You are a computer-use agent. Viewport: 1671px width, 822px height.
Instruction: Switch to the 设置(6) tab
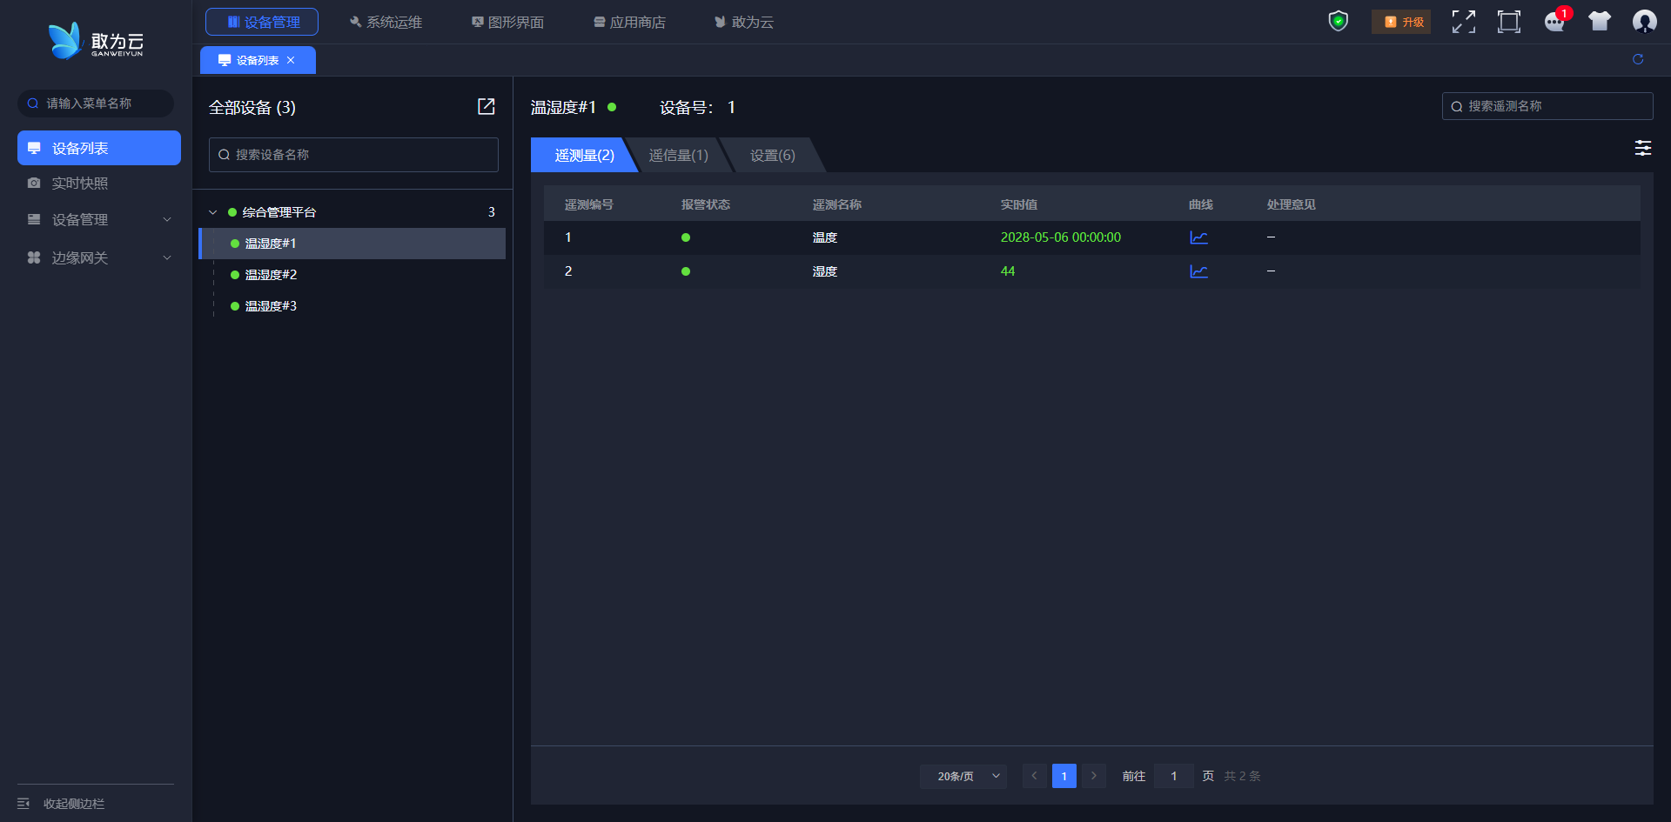[772, 156]
